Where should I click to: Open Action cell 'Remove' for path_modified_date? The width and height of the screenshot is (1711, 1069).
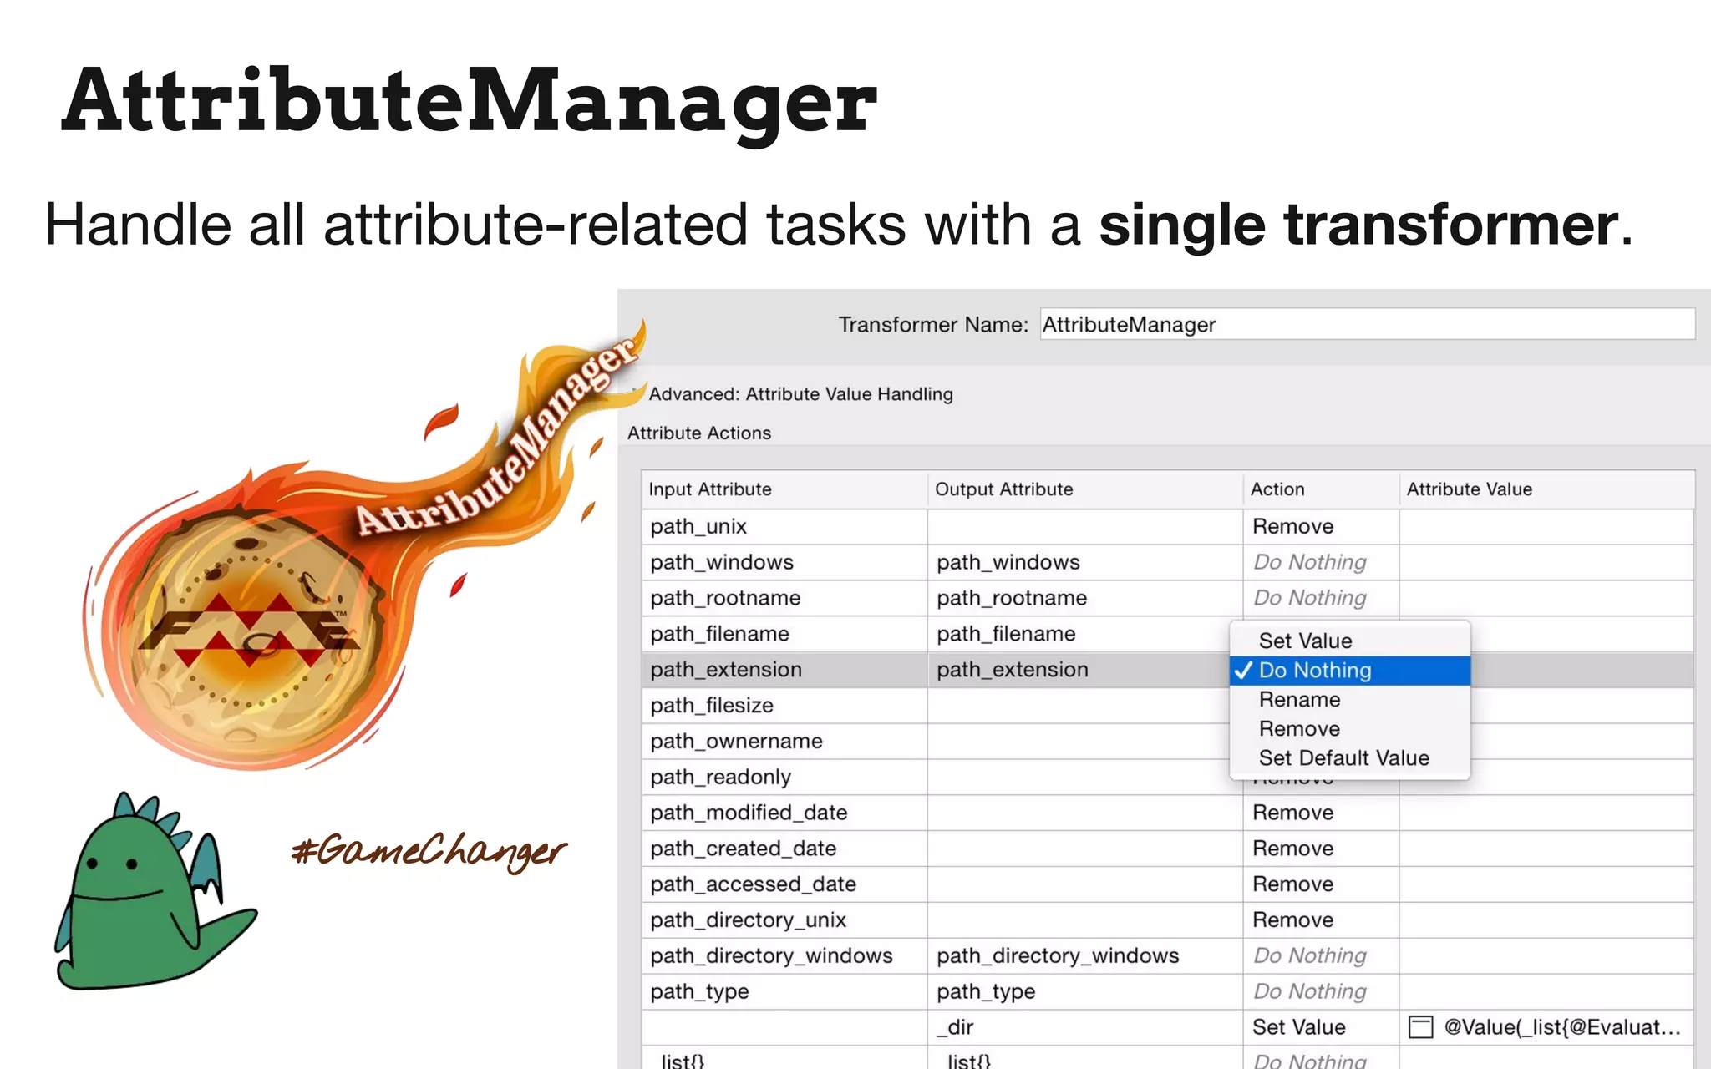[1322, 813]
